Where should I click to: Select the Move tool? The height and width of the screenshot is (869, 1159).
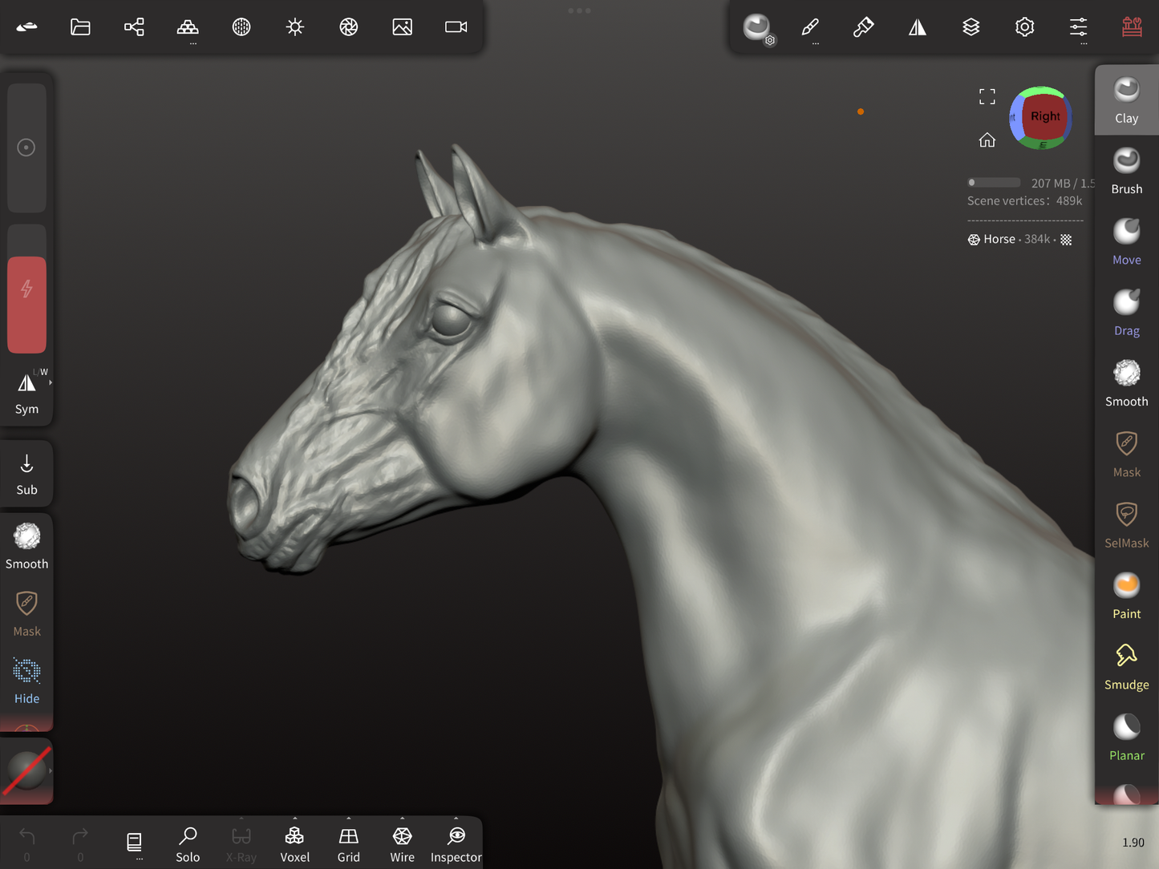pyautogui.click(x=1126, y=241)
